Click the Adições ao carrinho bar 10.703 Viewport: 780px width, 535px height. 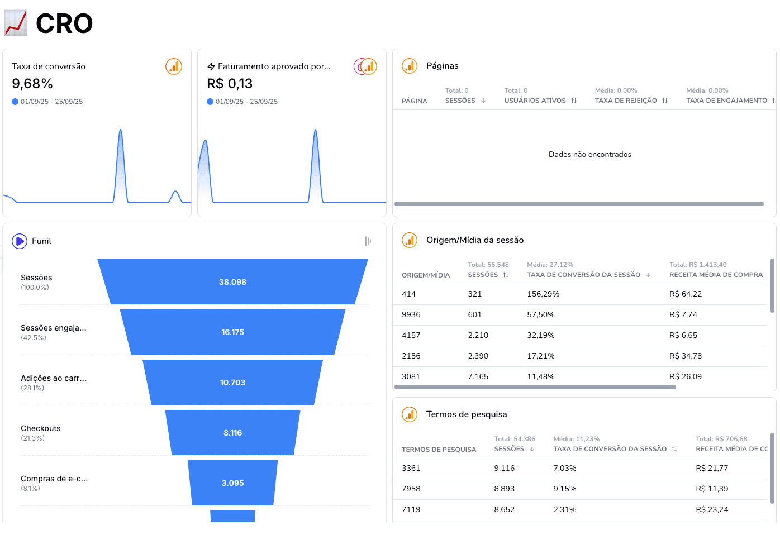coord(232,383)
